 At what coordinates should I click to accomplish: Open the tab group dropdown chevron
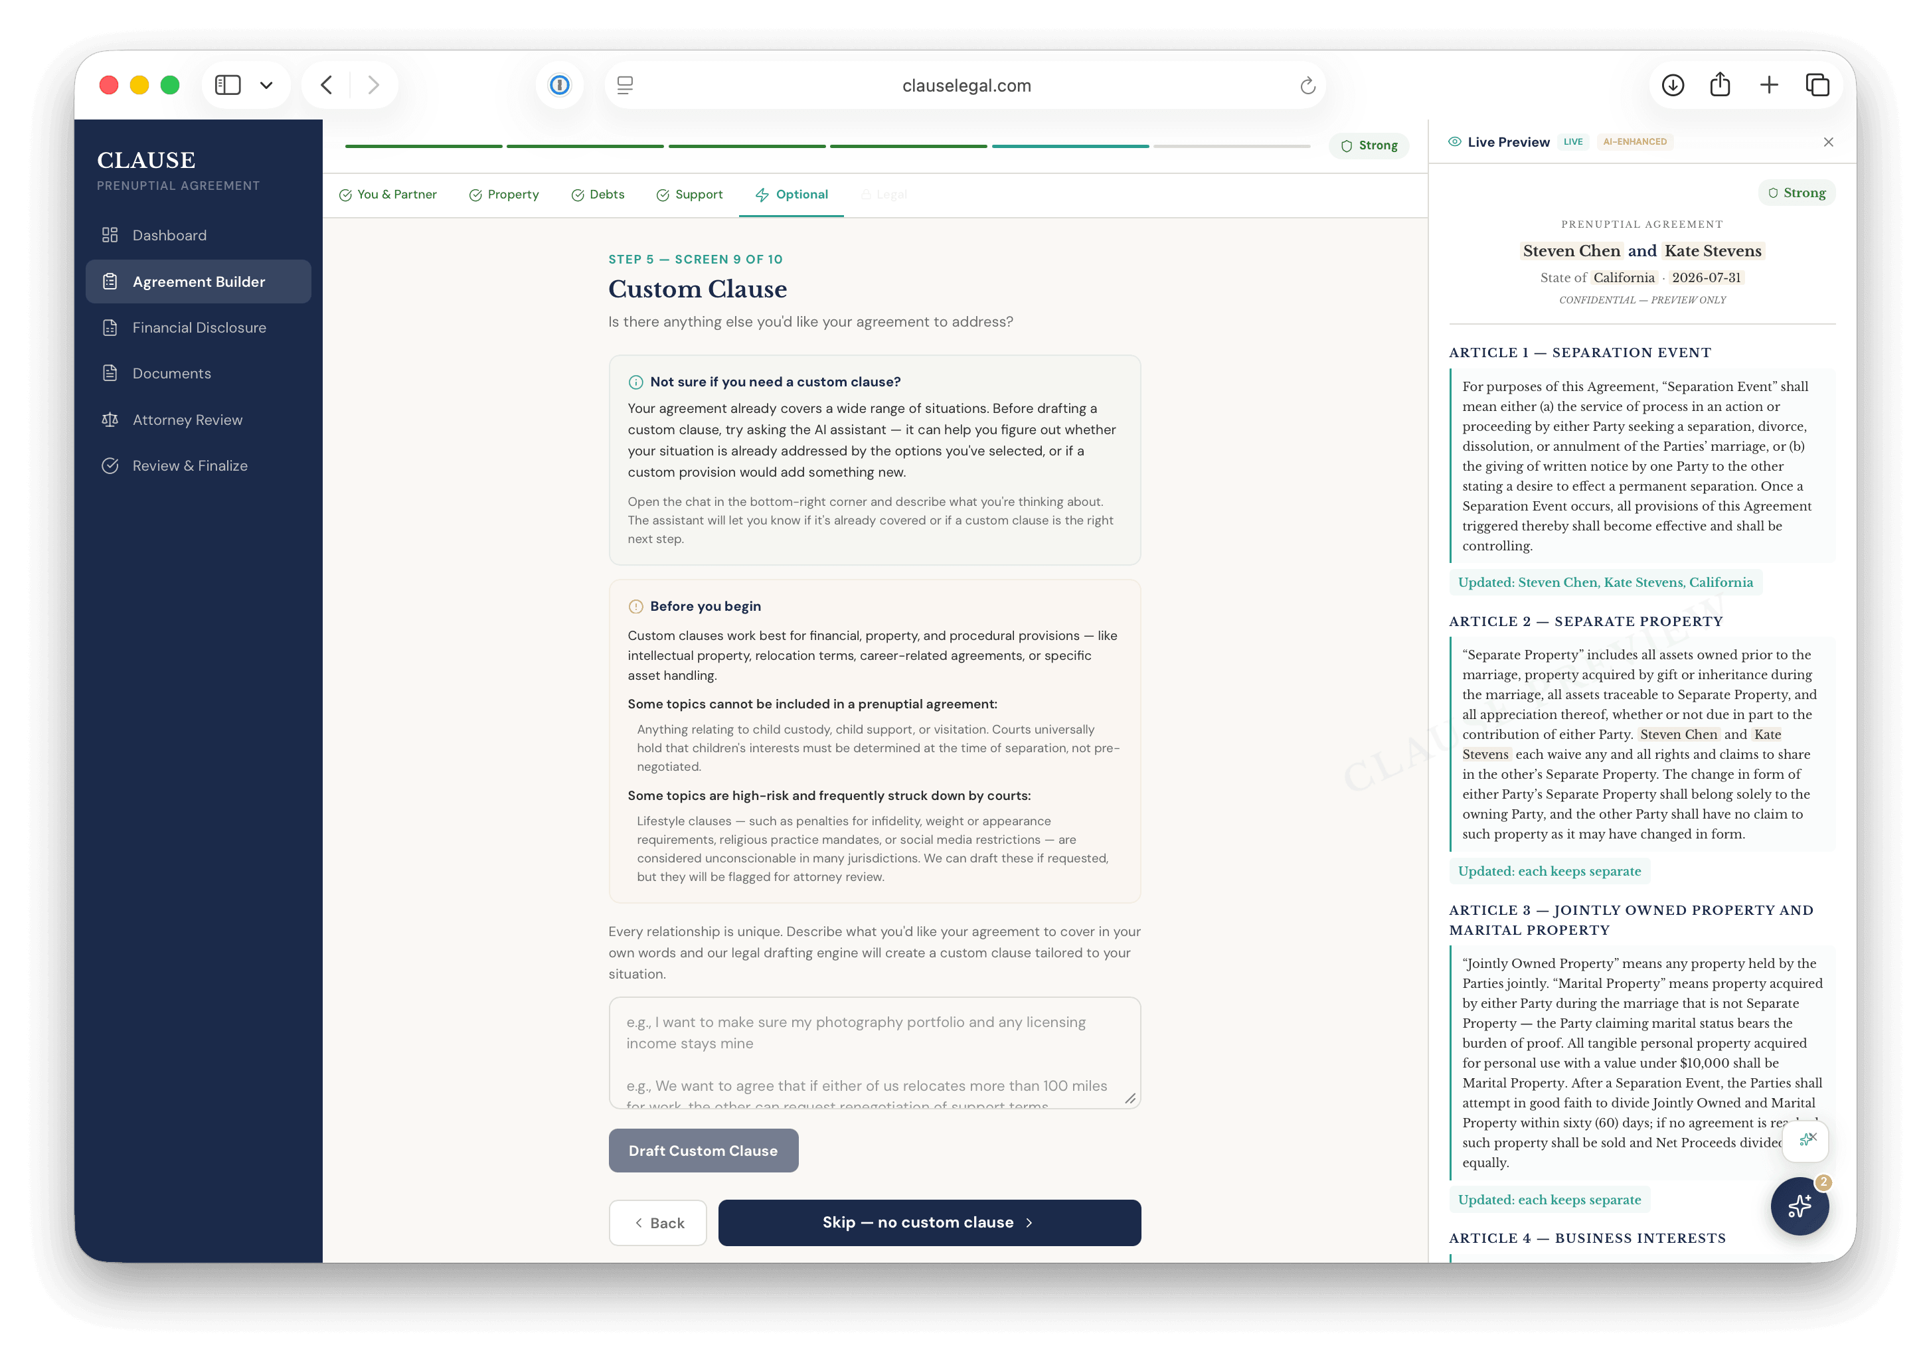click(266, 85)
